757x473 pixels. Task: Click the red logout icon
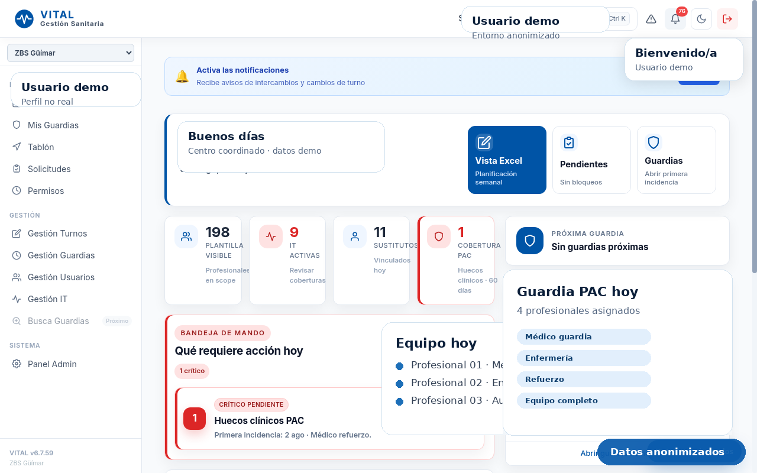tap(727, 19)
